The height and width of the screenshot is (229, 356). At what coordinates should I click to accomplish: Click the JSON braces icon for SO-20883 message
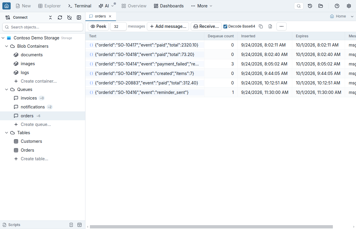click(x=91, y=83)
